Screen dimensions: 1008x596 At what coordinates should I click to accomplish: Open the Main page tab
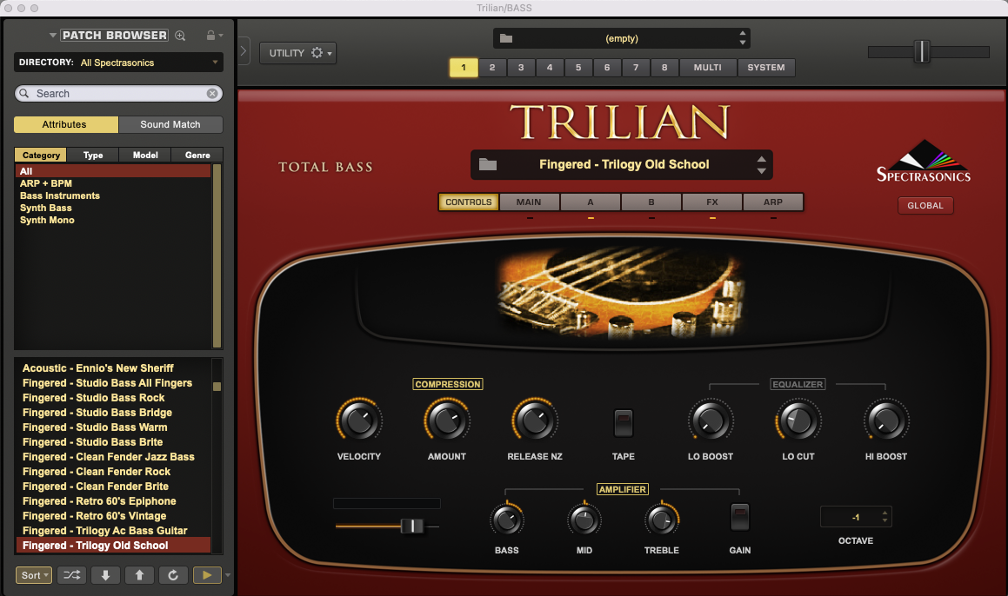[x=529, y=202]
